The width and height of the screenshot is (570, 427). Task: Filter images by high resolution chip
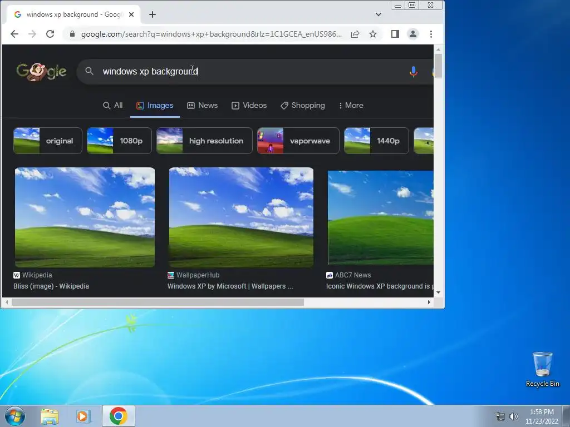click(204, 141)
